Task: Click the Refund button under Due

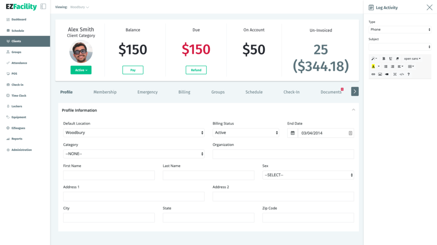Action: (x=196, y=69)
